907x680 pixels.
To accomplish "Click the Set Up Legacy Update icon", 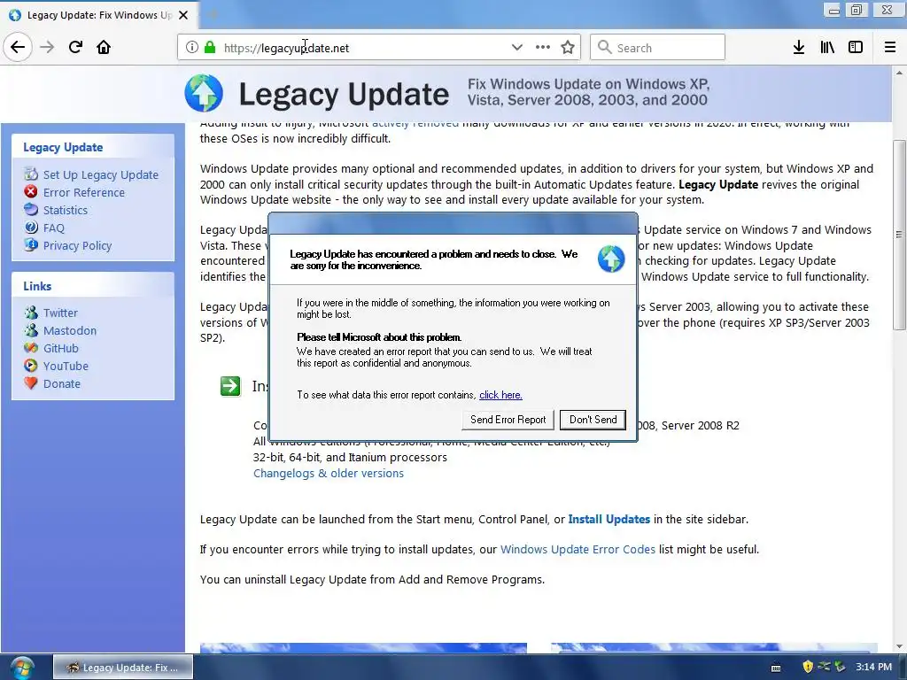I will point(31,174).
